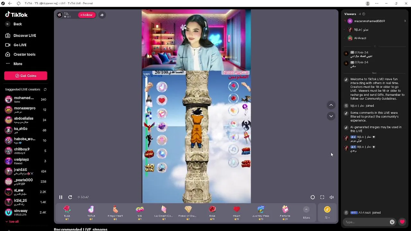Open Creator tools
The height and width of the screenshot is (231, 411).
tap(20, 55)
